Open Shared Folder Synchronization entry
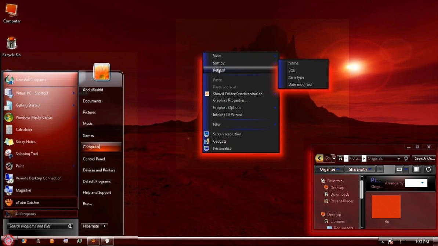The width and height of the screenshot is (438, 246). (240, 94)
